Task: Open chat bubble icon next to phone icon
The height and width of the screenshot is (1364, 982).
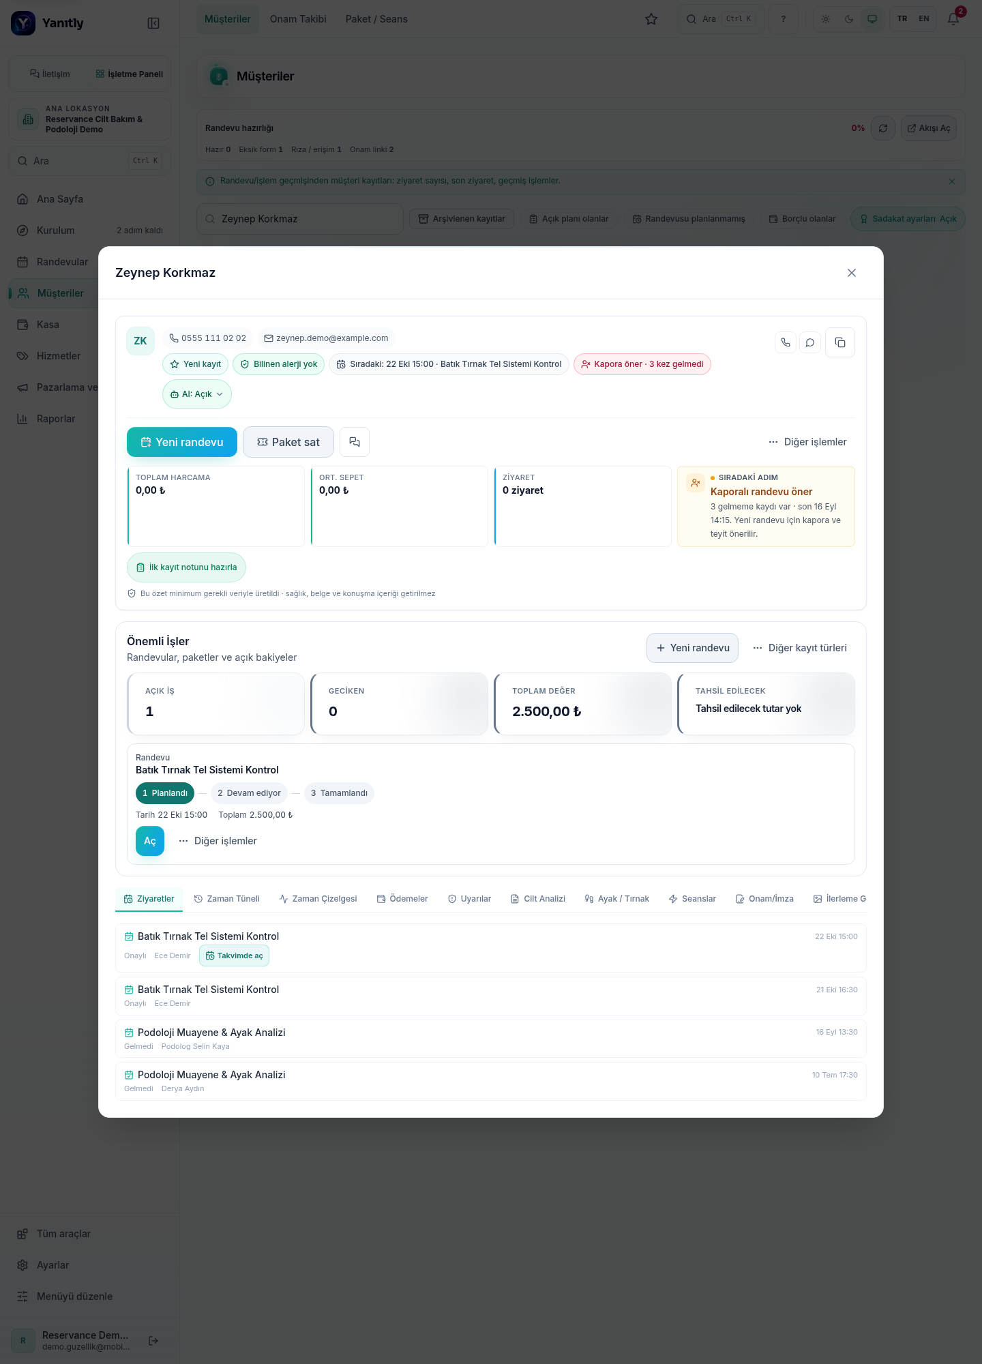Action: tap(810, 342)
